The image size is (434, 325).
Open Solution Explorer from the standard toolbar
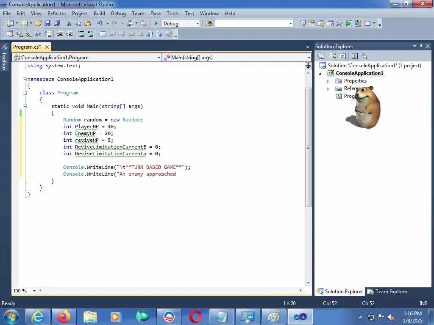coord(302,24)
